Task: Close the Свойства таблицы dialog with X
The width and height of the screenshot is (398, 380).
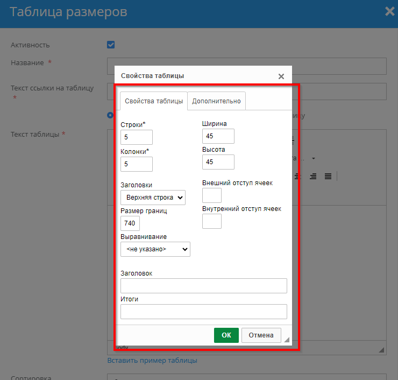Action: click(x=281, y=76)
